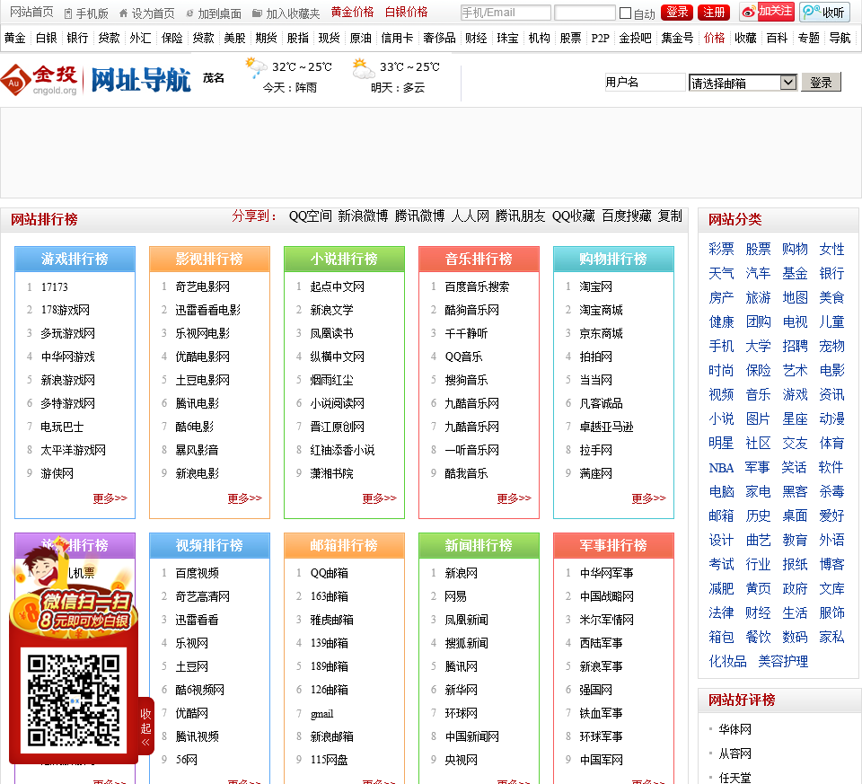This screenshot has width=862, height=784.
Task: Toggle the 自动 auto-login checkbox
Action: pyautogui.click(x=625, y=13)
